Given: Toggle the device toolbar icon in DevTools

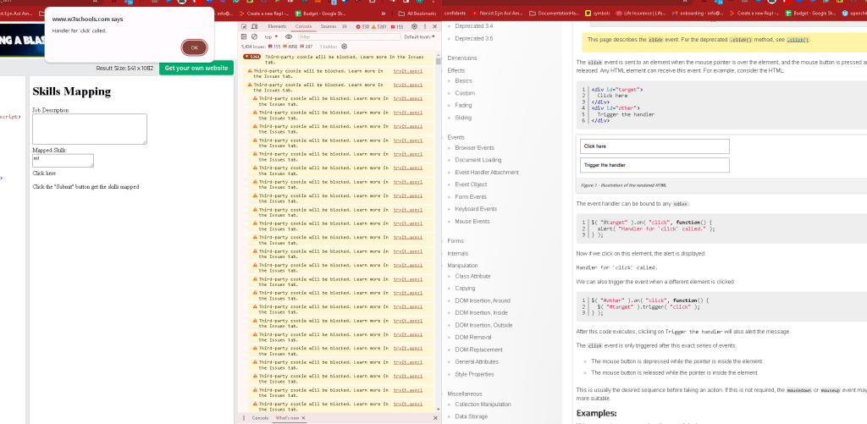Looking at the screenshot, I should click(254, 26).
